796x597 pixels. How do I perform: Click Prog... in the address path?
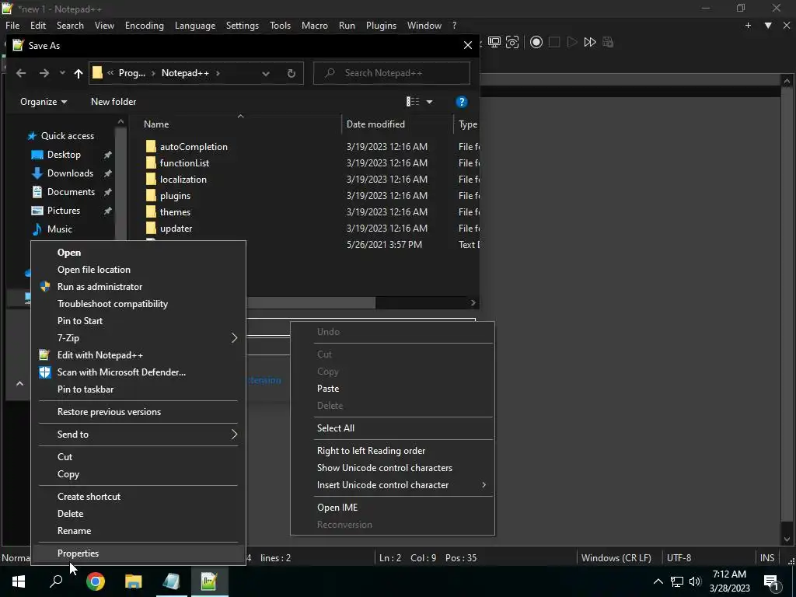pos(132,73)
